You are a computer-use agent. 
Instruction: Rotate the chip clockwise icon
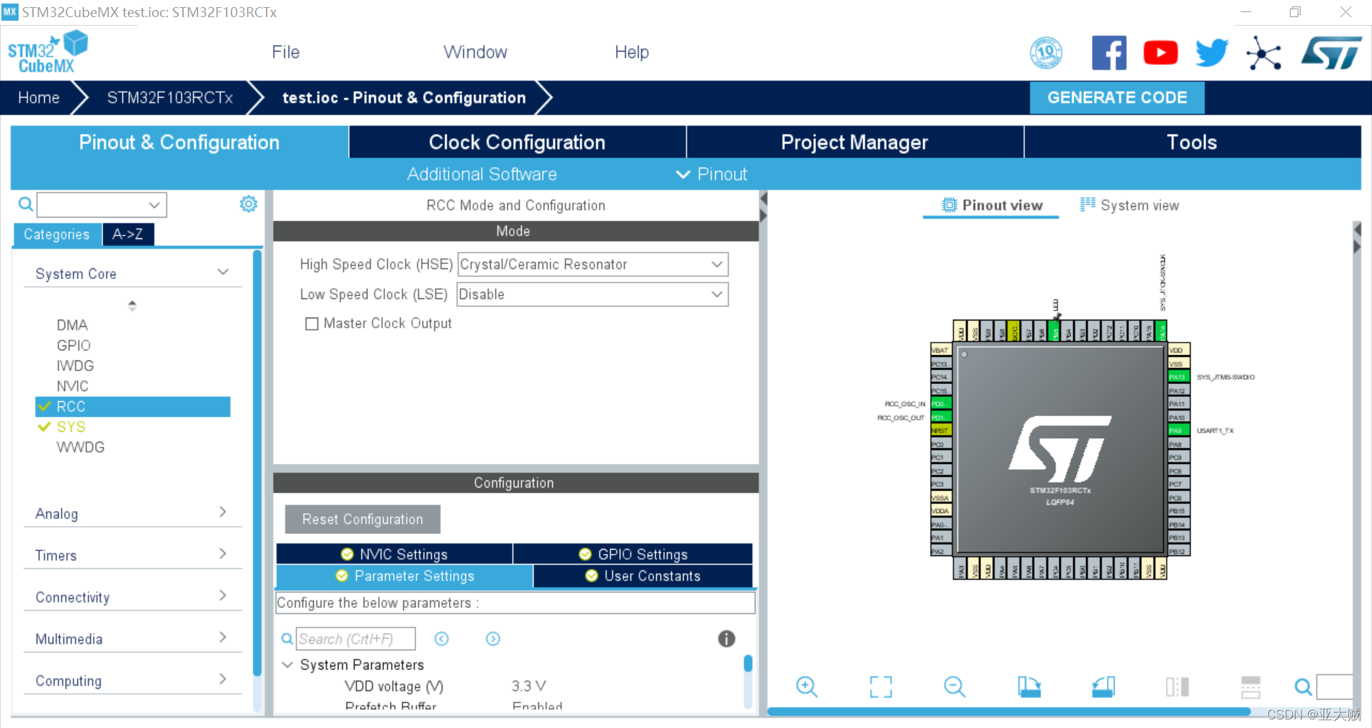[1029, 687]
